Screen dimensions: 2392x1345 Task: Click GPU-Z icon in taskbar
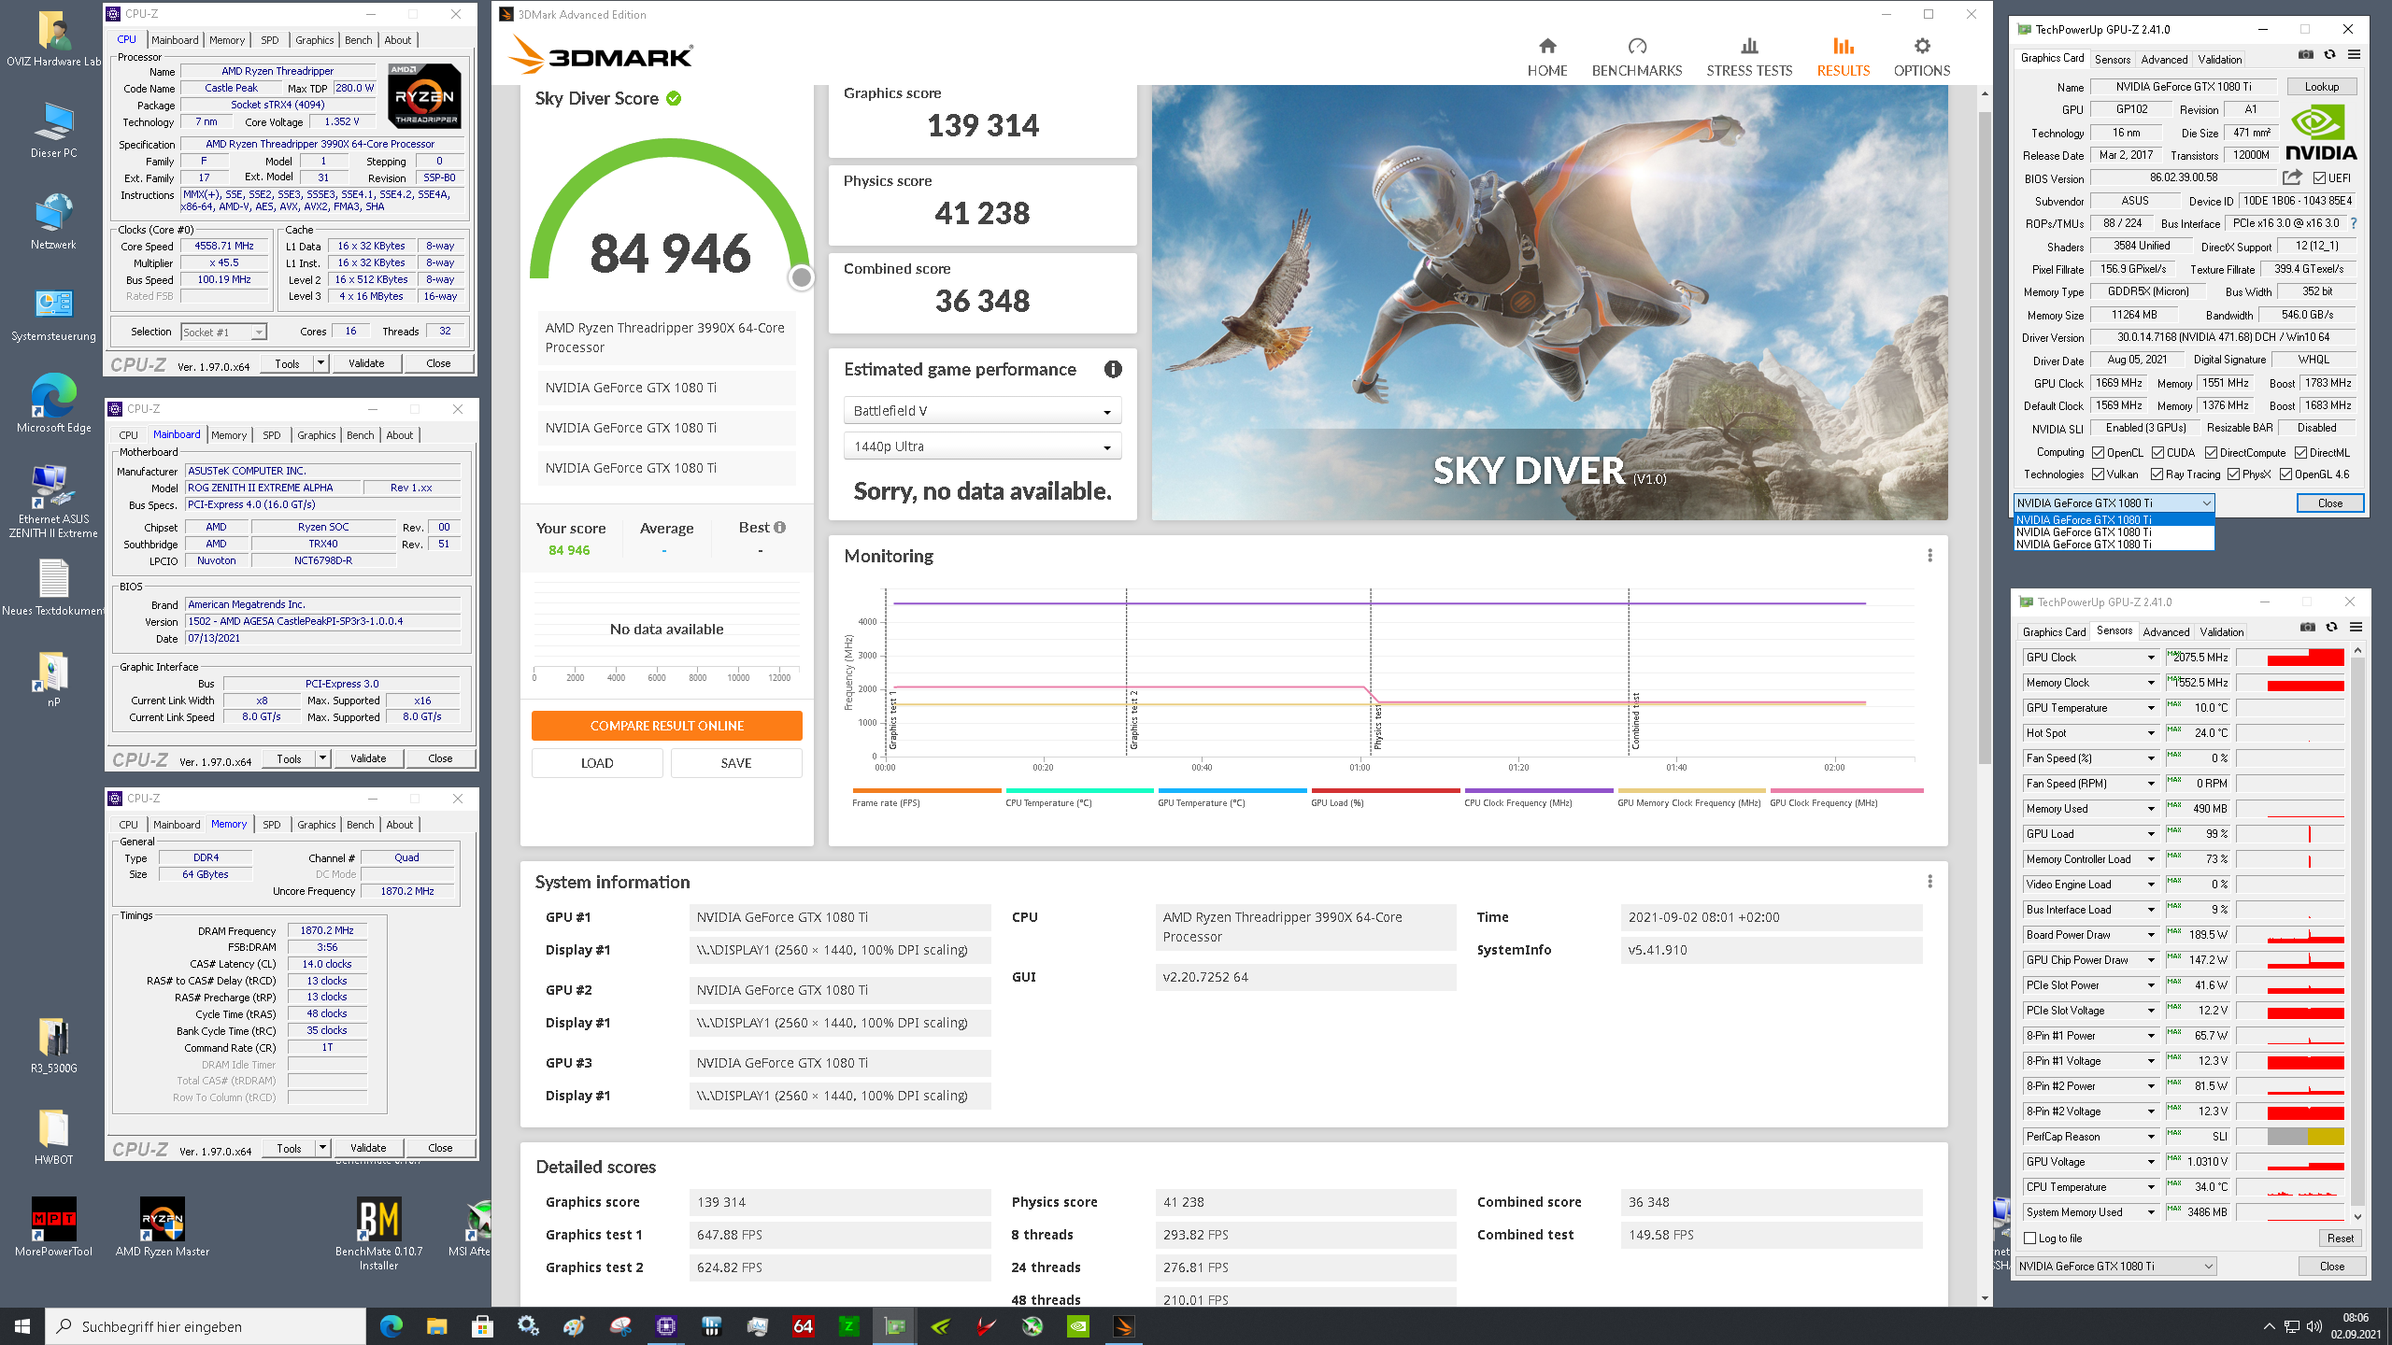click(x=895, y=1326)
